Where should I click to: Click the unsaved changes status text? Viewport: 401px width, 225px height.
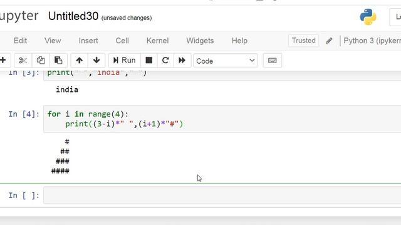tap(127, 18)
